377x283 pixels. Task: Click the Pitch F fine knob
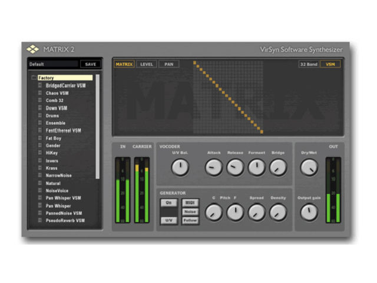click(235, 212)
